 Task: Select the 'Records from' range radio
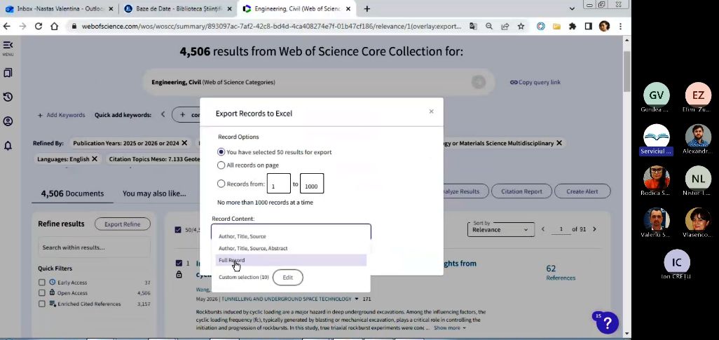point(221,184)
